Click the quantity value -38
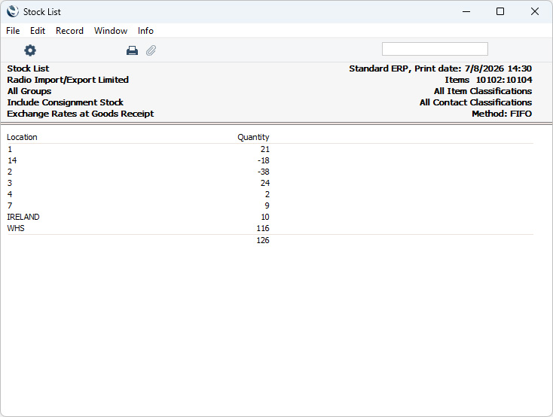Viewport: 553px width, 417px height. [264, 172]
